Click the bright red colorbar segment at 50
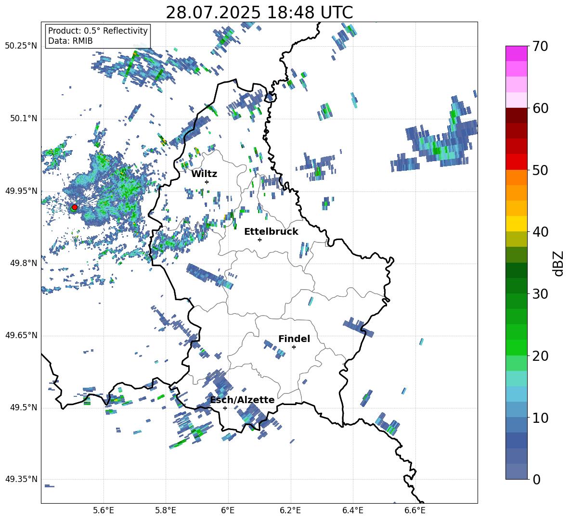The width and height of the screenshot is (570, 520). point(516,162)
